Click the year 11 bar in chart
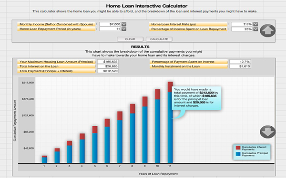 pos(170,122)
